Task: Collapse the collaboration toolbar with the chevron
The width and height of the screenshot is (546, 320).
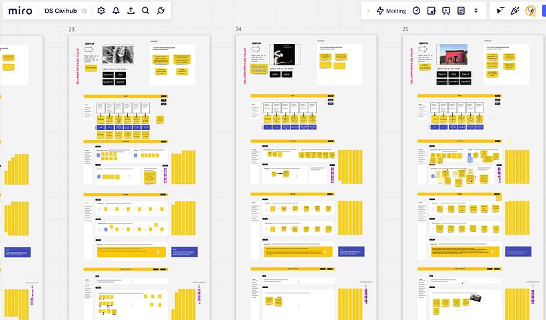Action: [368, 11]
